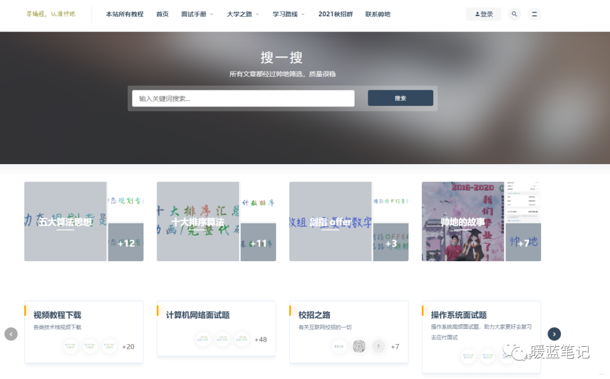Open 联系帅地 menu item
Viewport: 610px width, 379px height.
[x=377, y=14]
